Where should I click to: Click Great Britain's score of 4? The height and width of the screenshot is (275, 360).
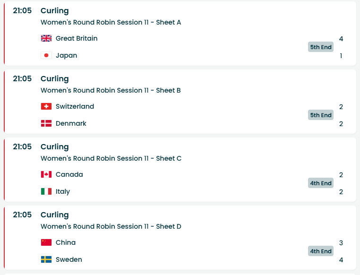(x=341, y=39)
